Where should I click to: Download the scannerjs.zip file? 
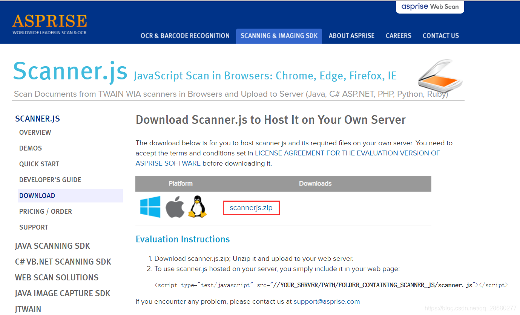point(251,208)
